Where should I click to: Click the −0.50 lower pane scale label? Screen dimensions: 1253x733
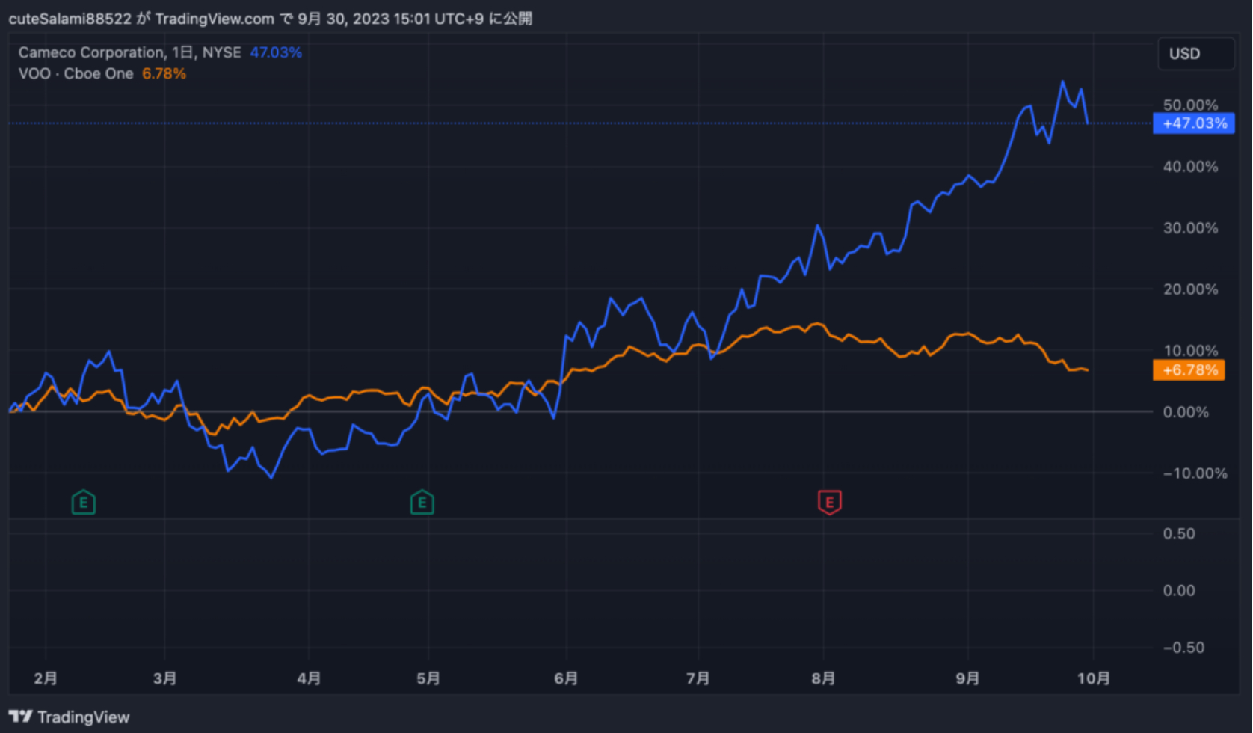click(1183, 648)
